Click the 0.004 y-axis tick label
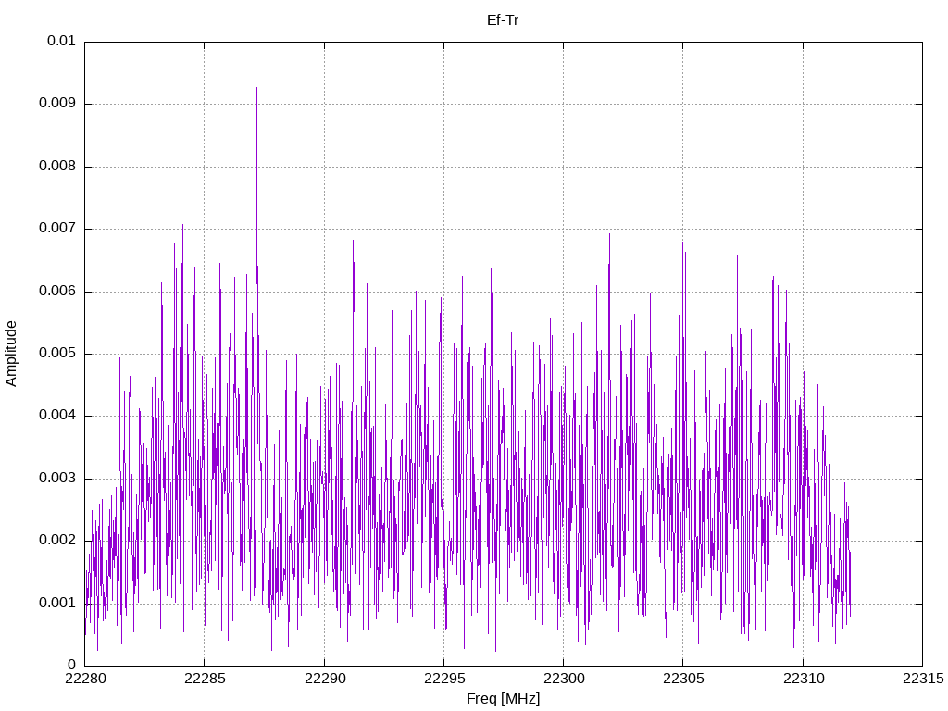This screenshot has width=948, height=711. [x=57, y=416]
